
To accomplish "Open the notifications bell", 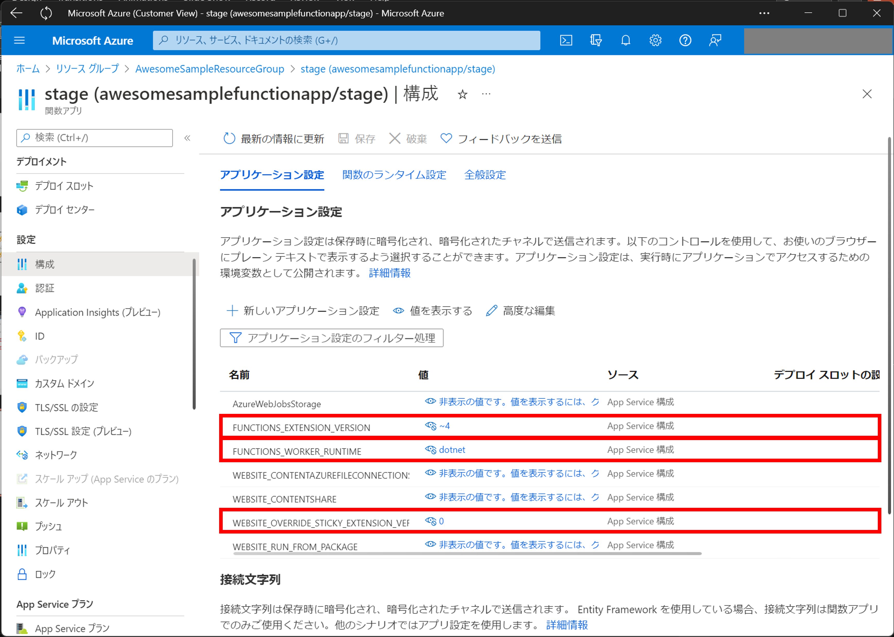I will [625, 40].
